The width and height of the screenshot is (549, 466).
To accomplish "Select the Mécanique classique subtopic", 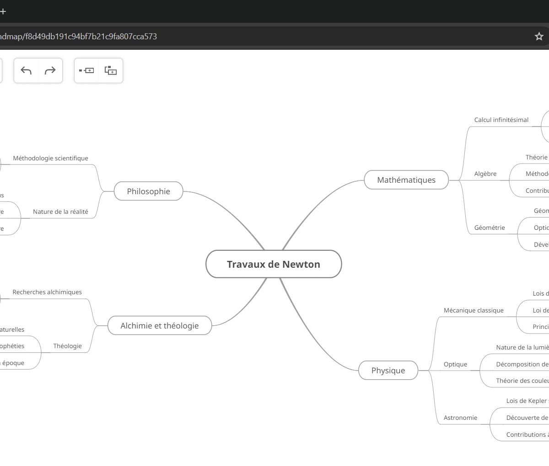I will (474, 311).
